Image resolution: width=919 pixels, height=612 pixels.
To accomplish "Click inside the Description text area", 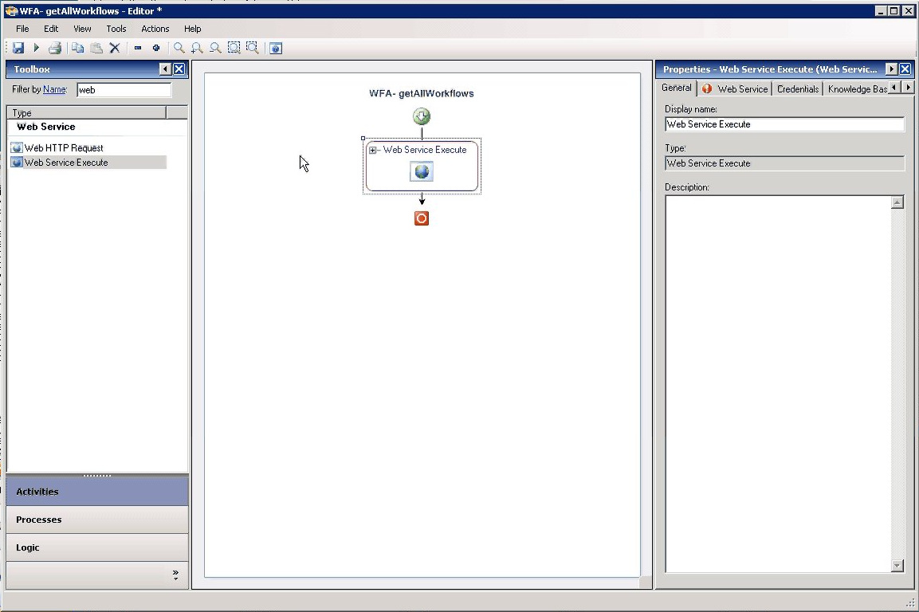I will tap(778, 384).
